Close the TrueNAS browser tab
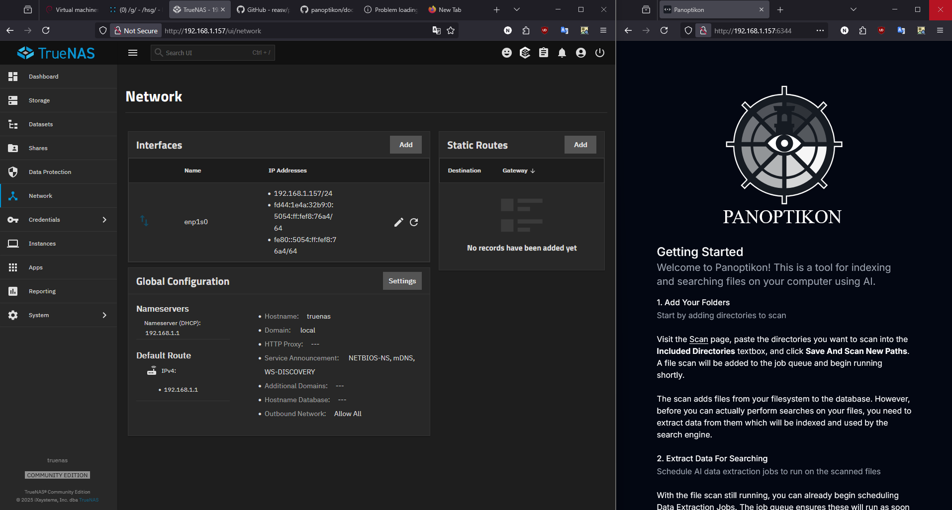952x510 pixels. [x=223, y=9]
